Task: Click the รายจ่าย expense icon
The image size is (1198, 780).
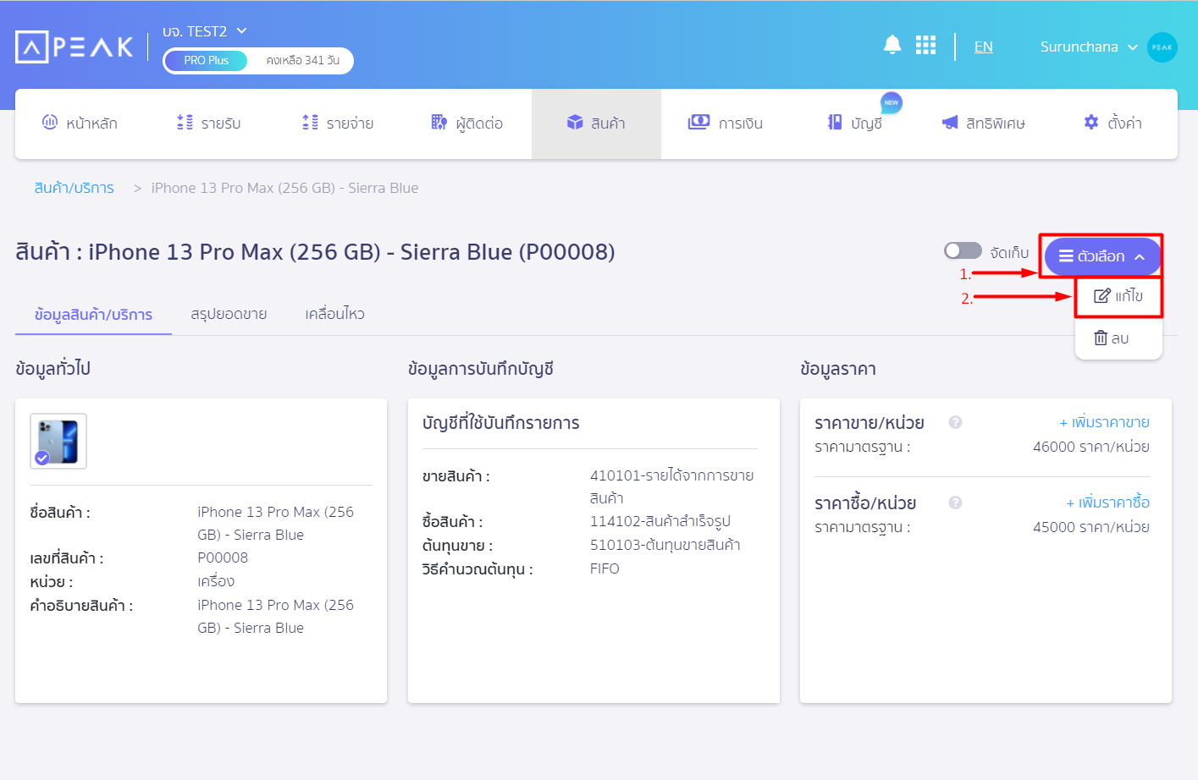Action: coord(311,123)
